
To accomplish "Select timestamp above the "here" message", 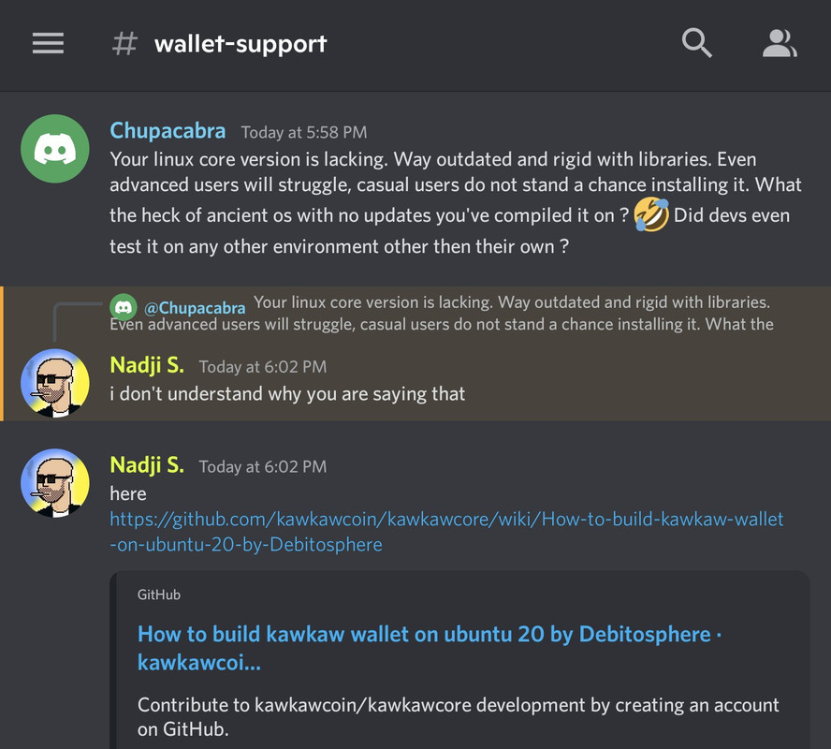I will (263, 467).
